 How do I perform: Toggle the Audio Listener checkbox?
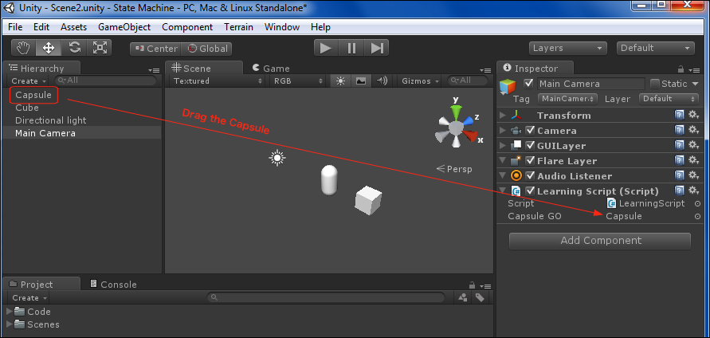(530, 176)
